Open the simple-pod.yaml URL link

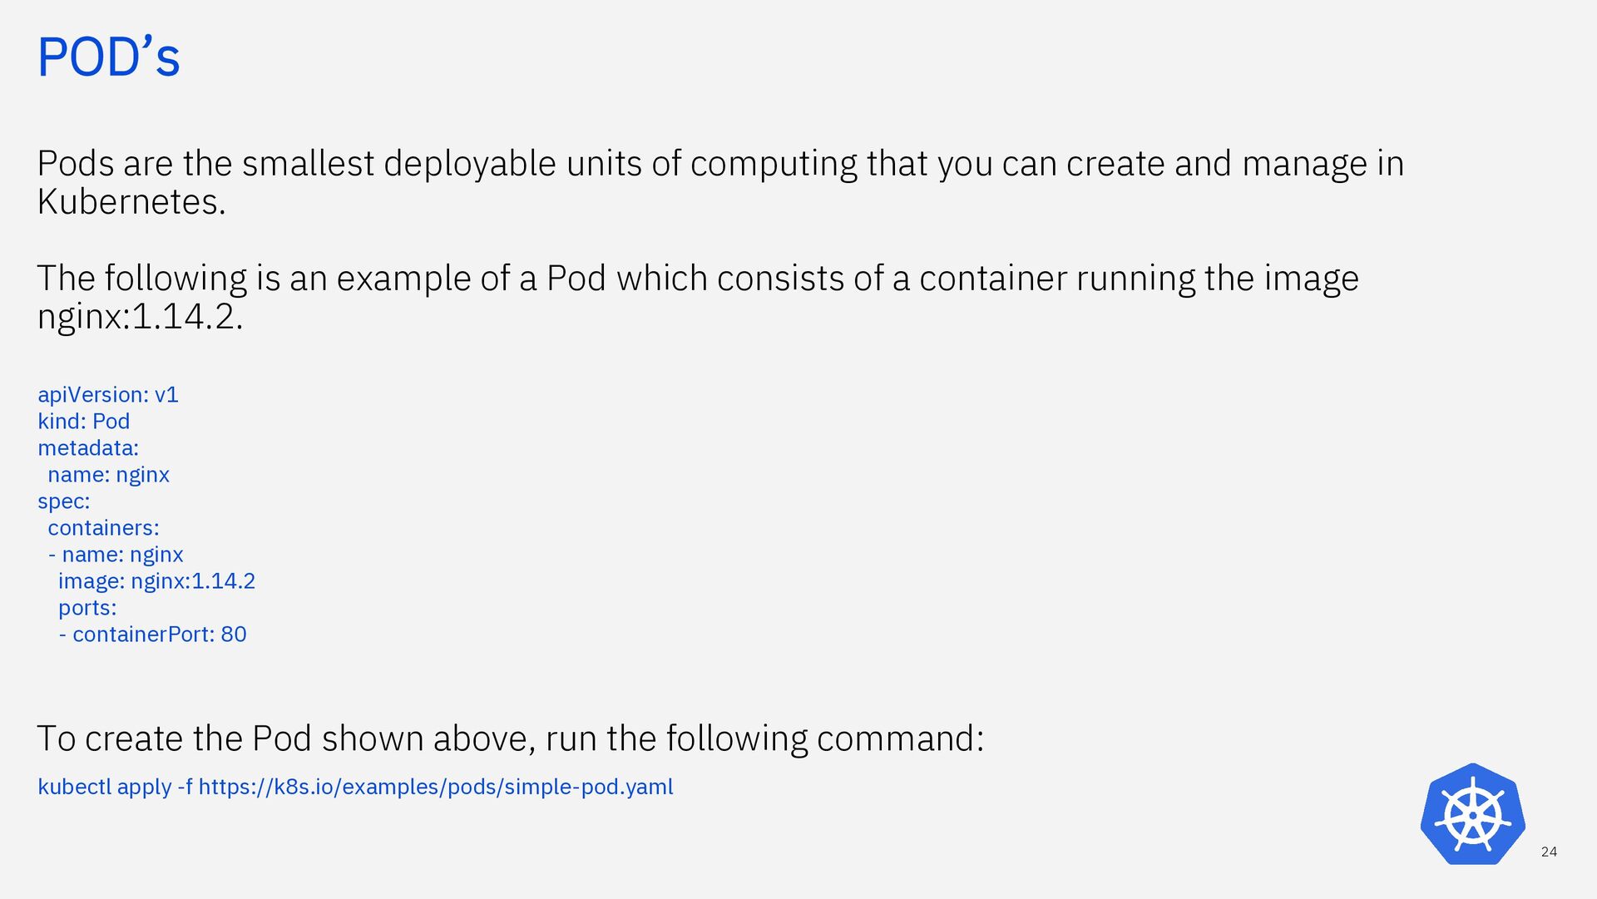[436, 787]
